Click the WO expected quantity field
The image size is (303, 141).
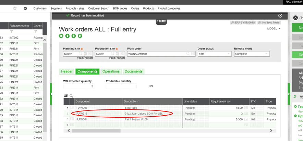tap(79, 86)
